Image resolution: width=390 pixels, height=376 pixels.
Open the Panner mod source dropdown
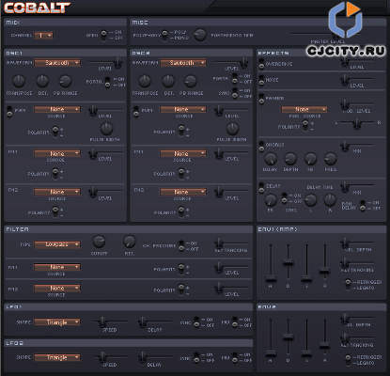(x=304, y=109)
